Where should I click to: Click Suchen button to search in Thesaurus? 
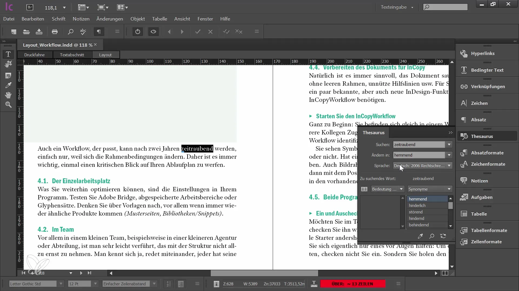pos(432,236)
